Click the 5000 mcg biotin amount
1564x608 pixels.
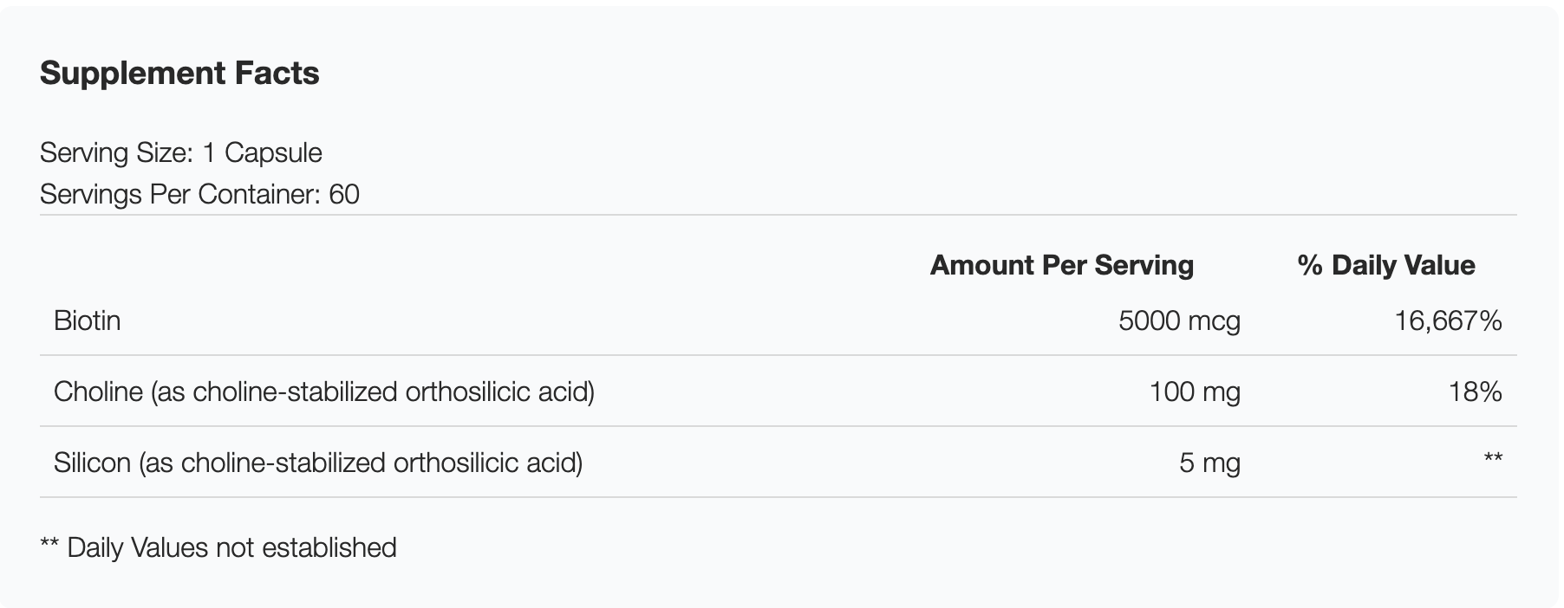(1179, 321)
